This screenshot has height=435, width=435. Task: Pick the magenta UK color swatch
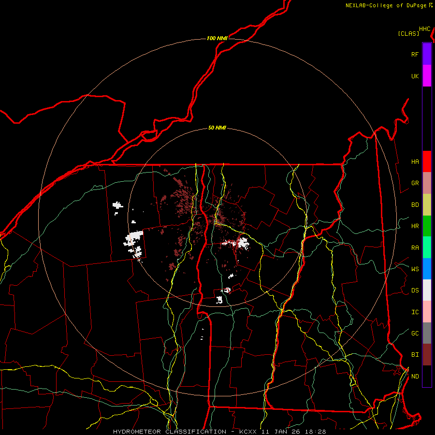[427, 75]
